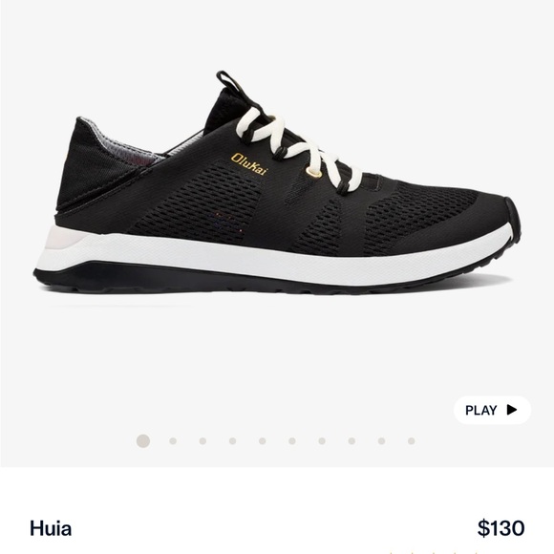Tap the gold lace eyelet on the shoe
This screenshot has height=554, width=554.
pos(312,173)
